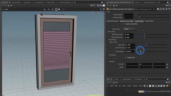This screenshot has height=96, width=171.
Task: Open scene view path dropdown arrow
Action: click(x=88, y=5)
